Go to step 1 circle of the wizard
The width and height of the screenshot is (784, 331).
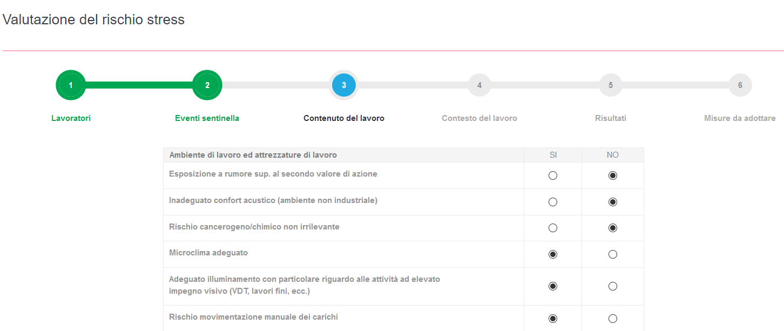tap(71, 85)
